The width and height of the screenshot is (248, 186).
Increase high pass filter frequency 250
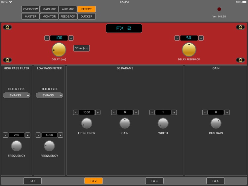pyautogui.click(x=27, y=135)
